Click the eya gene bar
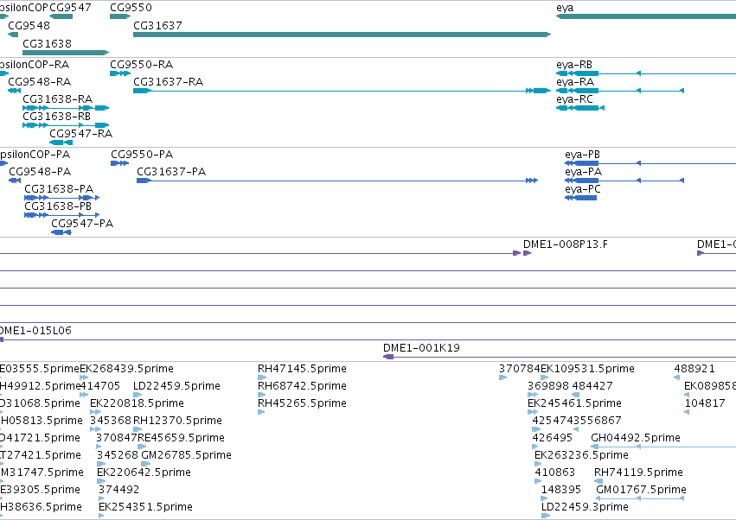Viewport: 736px width, 520px height. tap(646, 16)
